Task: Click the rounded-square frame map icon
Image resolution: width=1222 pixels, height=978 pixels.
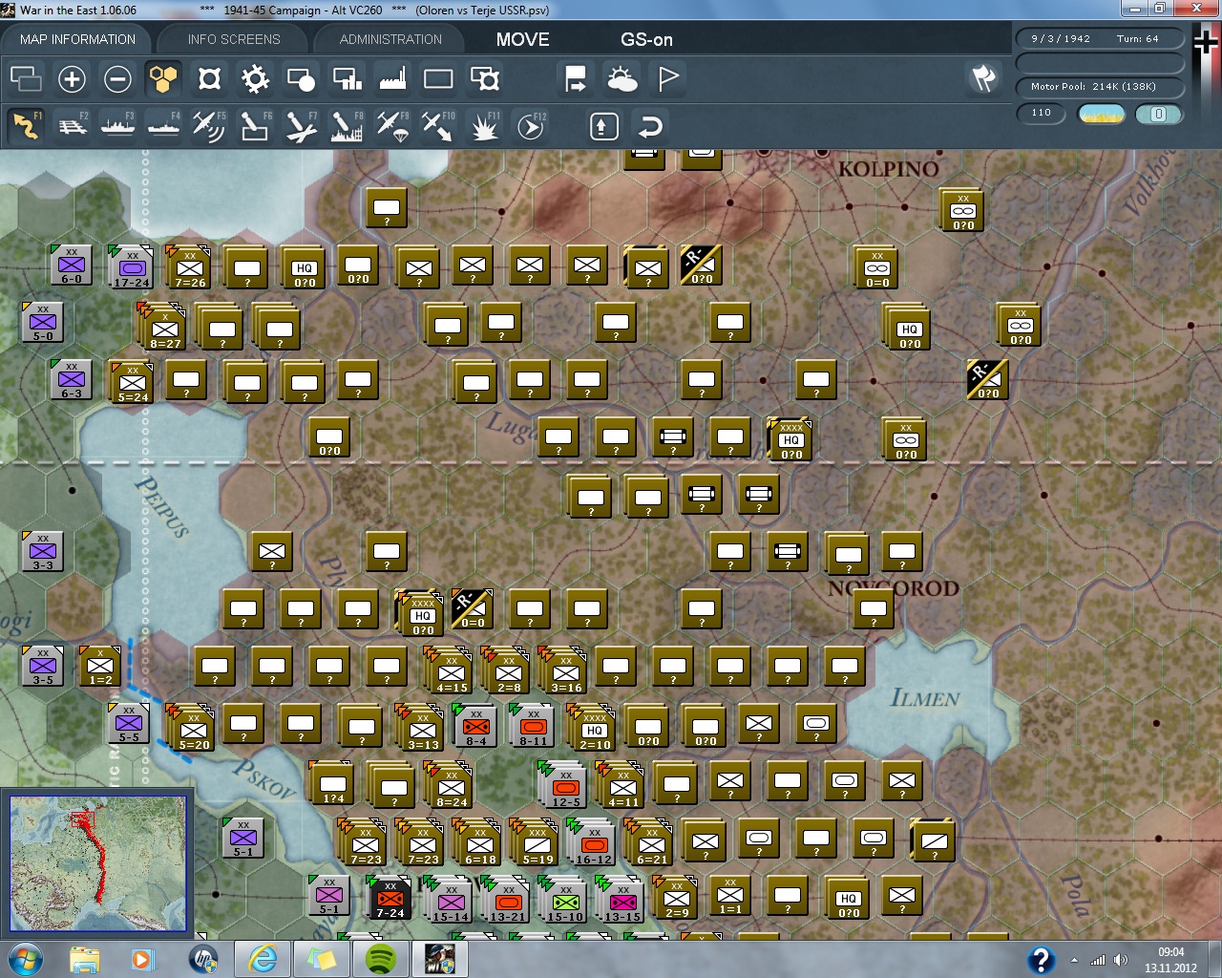Action: [x=209, y=78]
